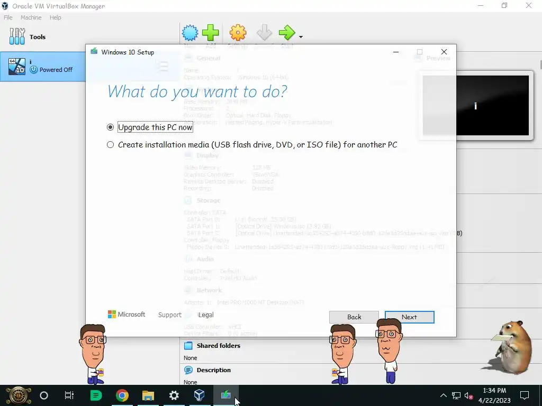Open Help menu in VirtualBox Manager
The height and width of the screenshot is (406, 542).
coord(55,17)
